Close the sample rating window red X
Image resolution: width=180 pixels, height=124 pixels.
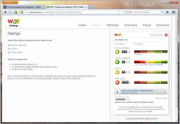tap(166, 35)
